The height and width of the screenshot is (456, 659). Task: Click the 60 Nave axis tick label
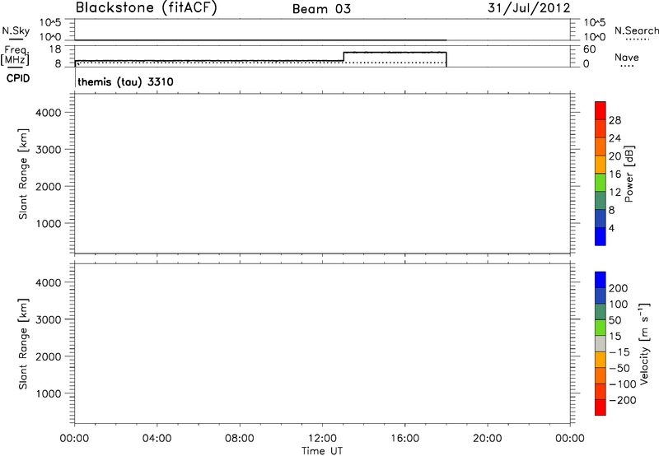pos(590,49)
